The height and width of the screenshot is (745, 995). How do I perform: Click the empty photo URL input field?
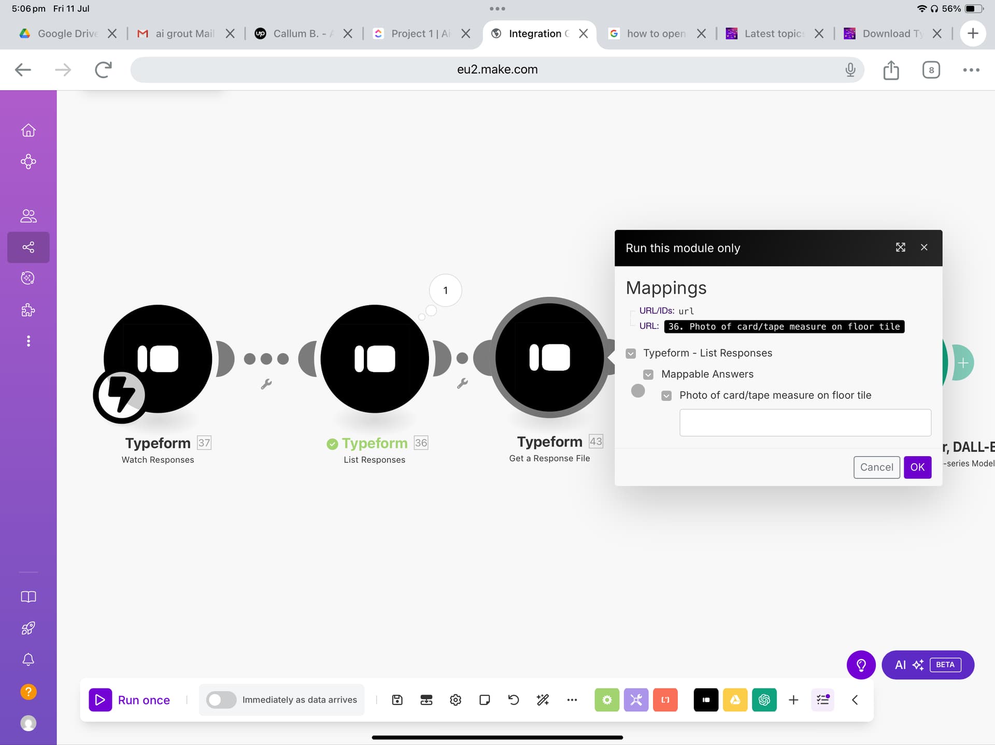805,422
